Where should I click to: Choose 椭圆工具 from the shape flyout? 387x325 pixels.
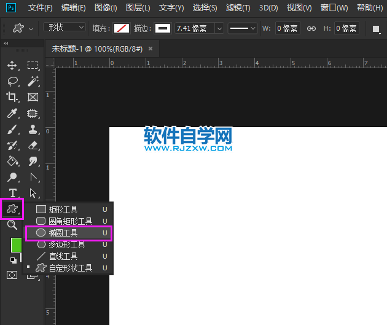[63, 233]
